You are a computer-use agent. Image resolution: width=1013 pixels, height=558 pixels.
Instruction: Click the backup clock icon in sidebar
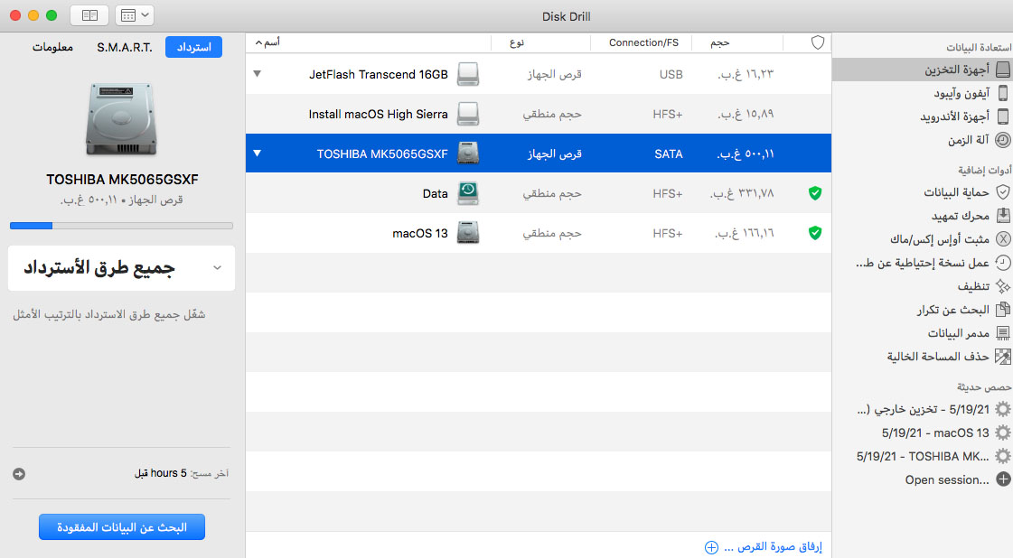point(1003,262)
